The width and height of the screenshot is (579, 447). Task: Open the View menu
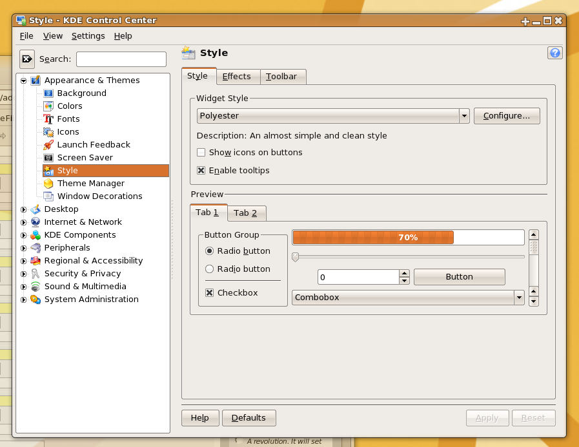(x=53, y=35)
